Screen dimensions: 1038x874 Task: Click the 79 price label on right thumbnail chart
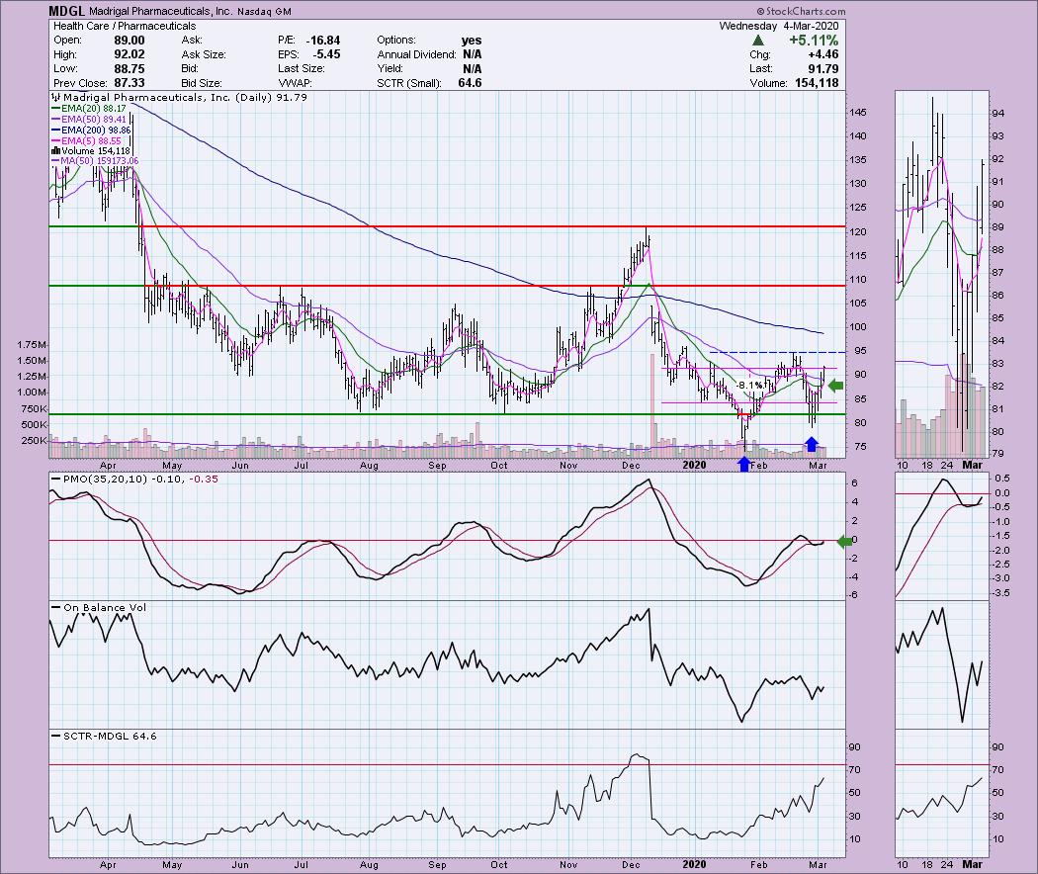point(998,454)
